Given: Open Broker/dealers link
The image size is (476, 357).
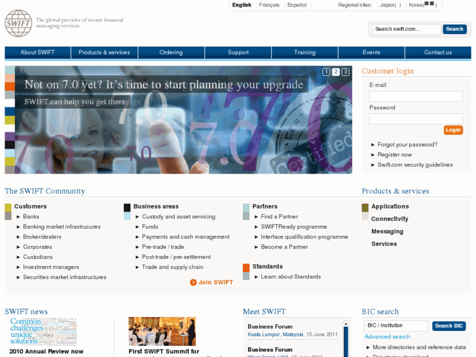Looking at the screenshot, I should (x=42, y=236).
